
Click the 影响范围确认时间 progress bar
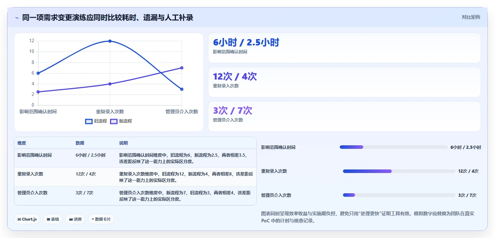[394, 147]
